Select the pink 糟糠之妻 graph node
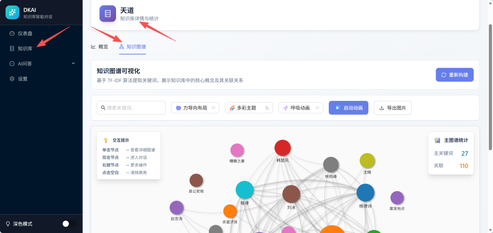The width and height of the screenshot is (493, 233). click(x=237, y=150)
